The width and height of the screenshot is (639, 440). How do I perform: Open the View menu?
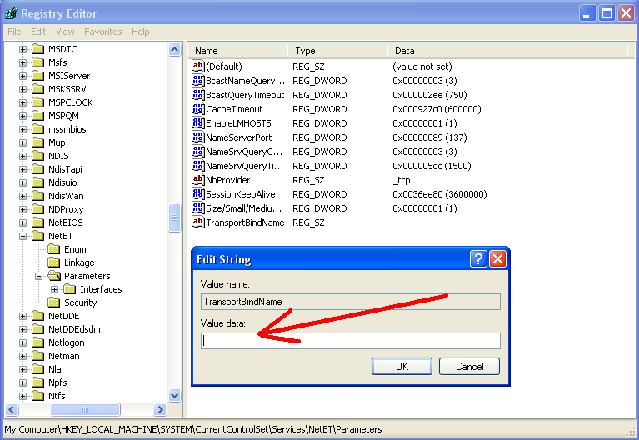65,32
